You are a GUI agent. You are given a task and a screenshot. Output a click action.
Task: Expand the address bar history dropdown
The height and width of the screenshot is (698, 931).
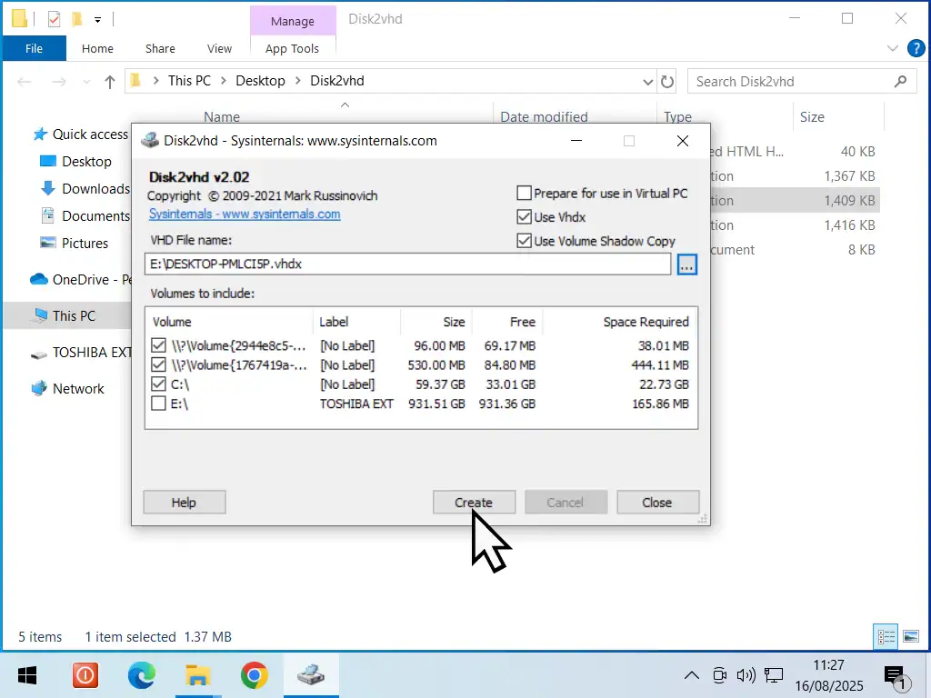pyautogui.click(x=647, y=81)
